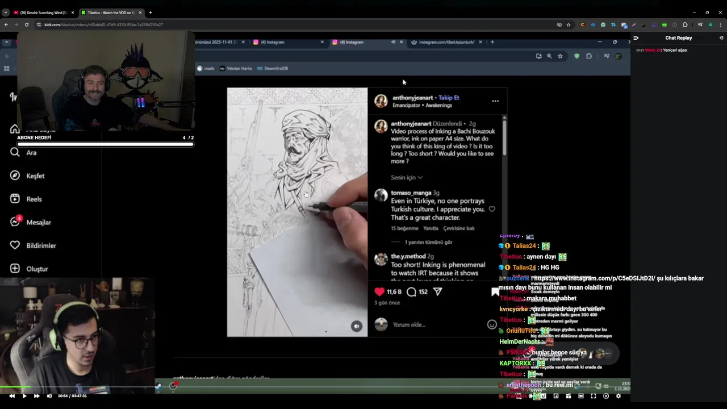Screen dimensions: 727x409
Task: Expand 1 yanıtın tümünü gör replies
Action: (x=428, y=242)
